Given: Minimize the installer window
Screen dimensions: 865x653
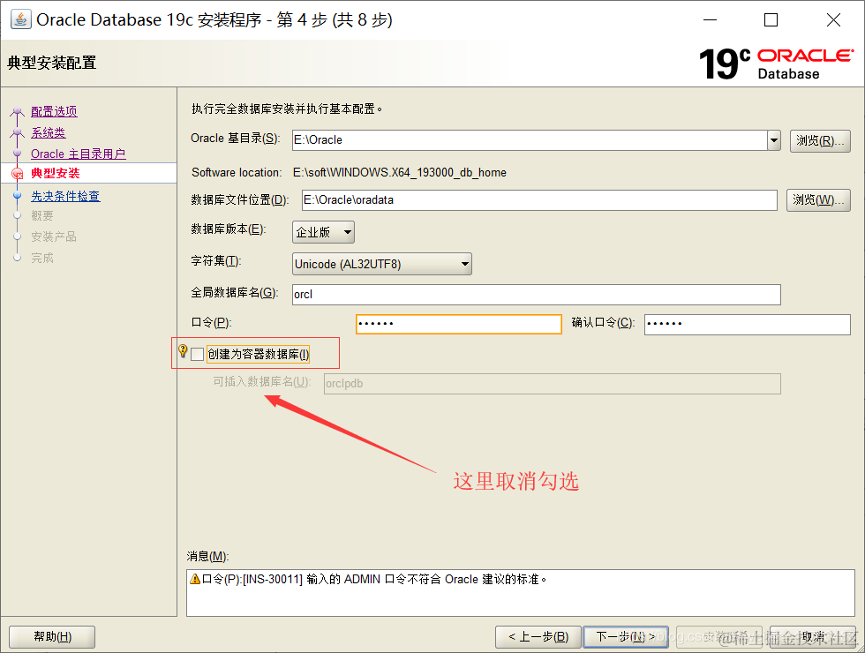Looking at the screenshot, I should (x=710, y=19).
